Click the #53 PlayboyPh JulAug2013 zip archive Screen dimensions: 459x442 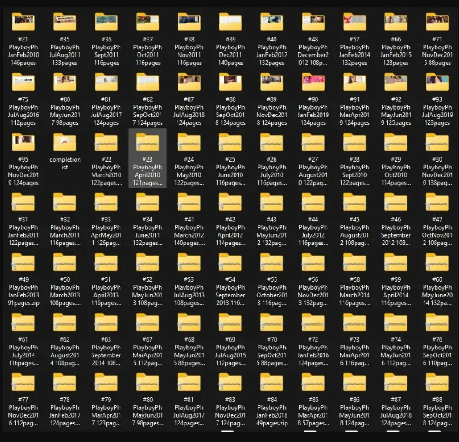pyautogui.click(x=189, y=262)
